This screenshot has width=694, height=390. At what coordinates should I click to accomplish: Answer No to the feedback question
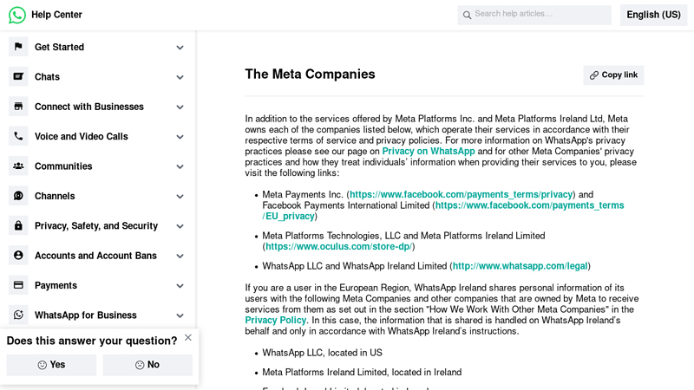tap(147, 365)
